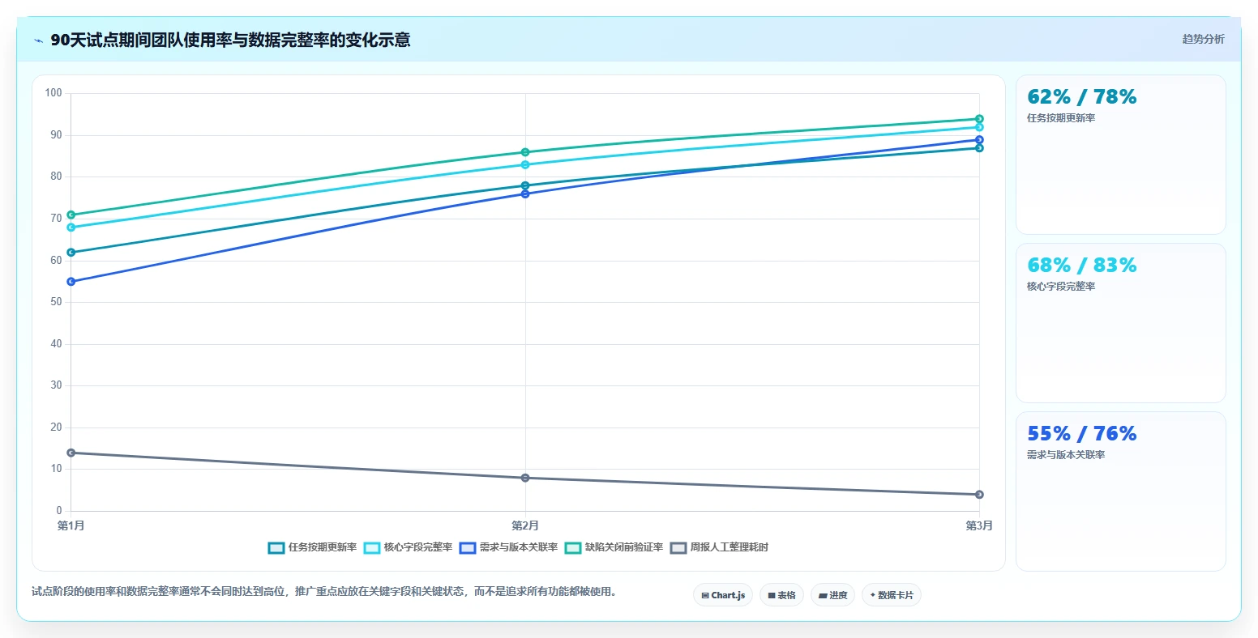The height and width of the screenshot is (638, 1258).
Task: Click the 第3月 point at 4 on gray line
Action: [979, 495]
